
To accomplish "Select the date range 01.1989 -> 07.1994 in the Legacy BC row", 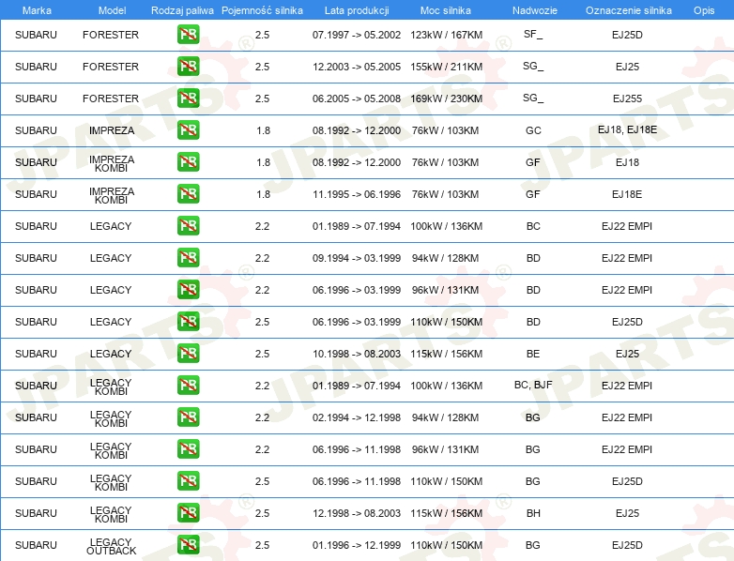I will 357,226.
